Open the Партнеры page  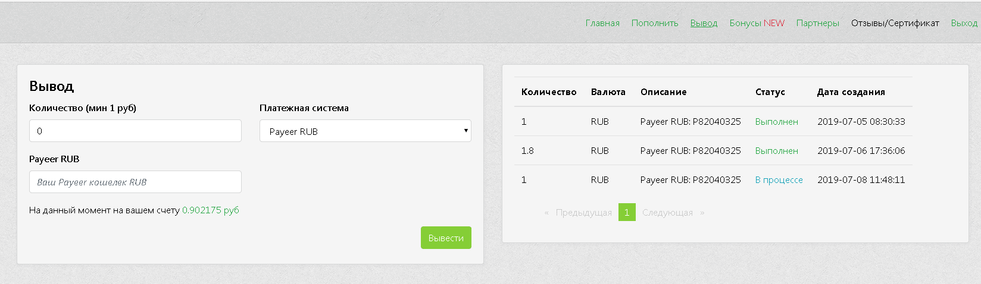click(818, 23)
